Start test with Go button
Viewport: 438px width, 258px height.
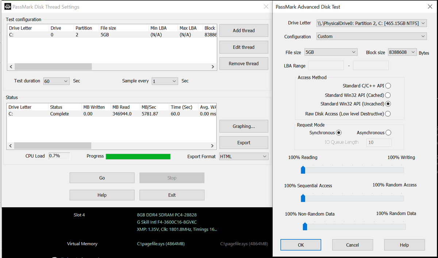(x=102, y=178)
